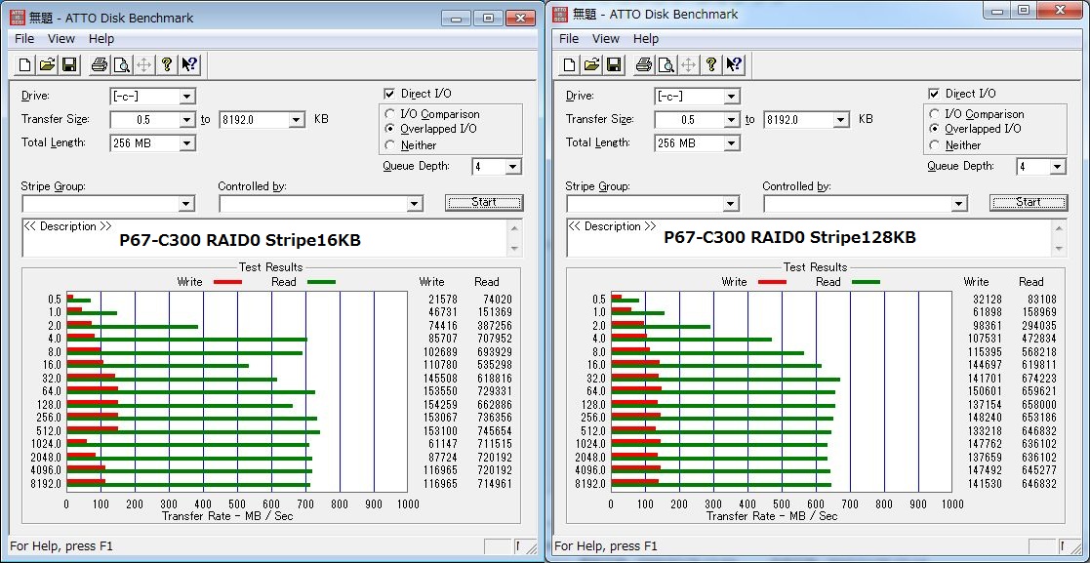The width and height of the screenshot is (1090, 563).
Task: Open View menu in left window
Action: click(x=61, y=39)
